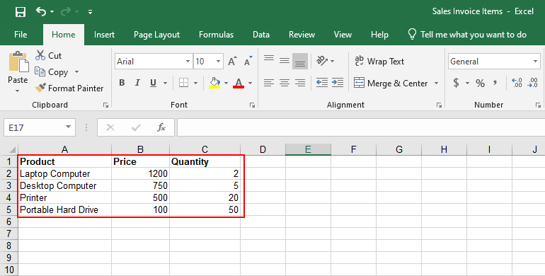545x276 pixels.
Task: Open the General number format dropdown
Action: click(x=535, y=62)
